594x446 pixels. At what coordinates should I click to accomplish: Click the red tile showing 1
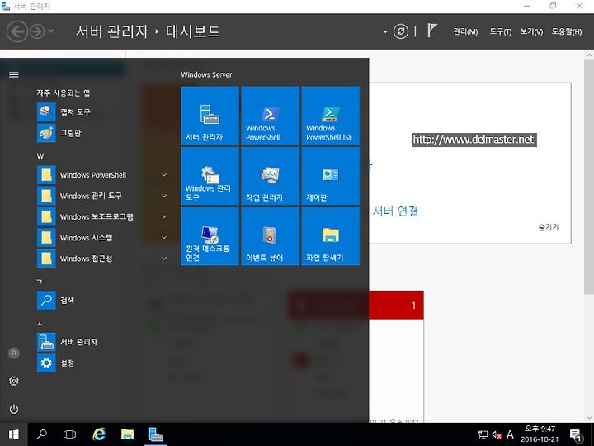(x=396, y=306)
